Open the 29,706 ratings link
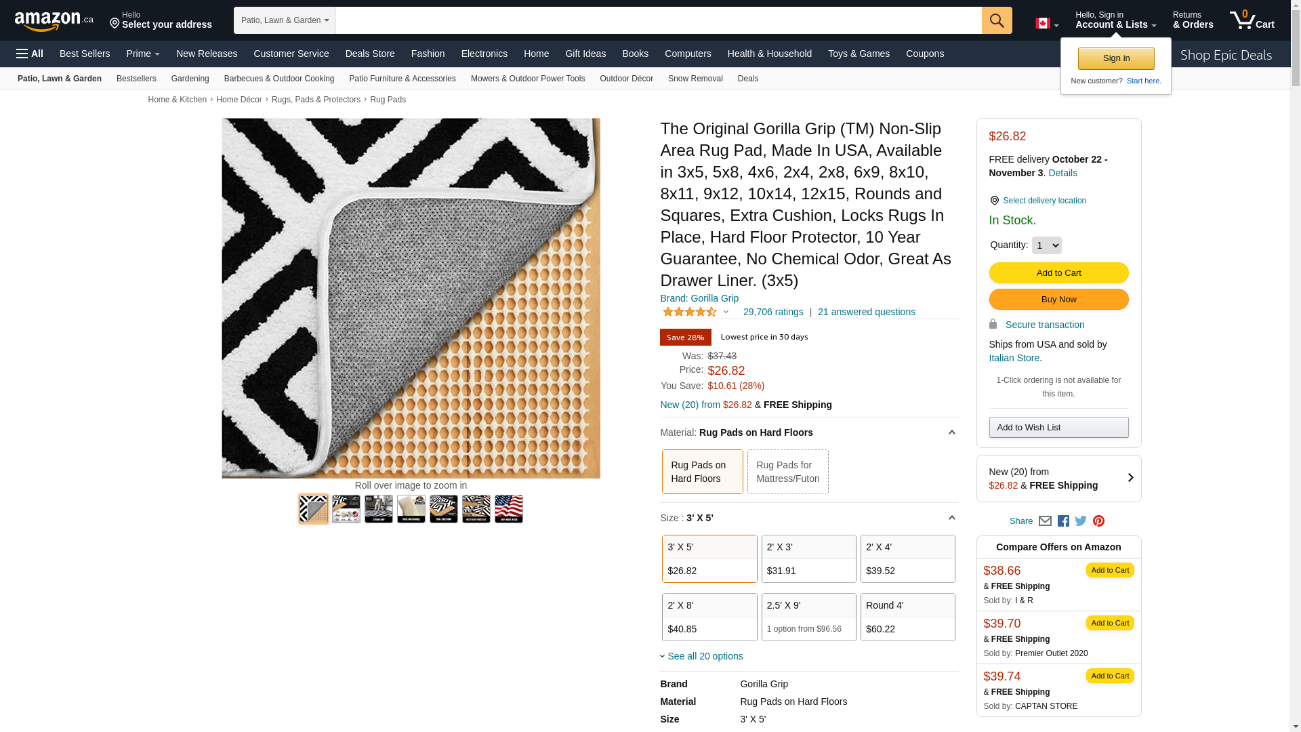1301x732 pixels. coord(773,312)
